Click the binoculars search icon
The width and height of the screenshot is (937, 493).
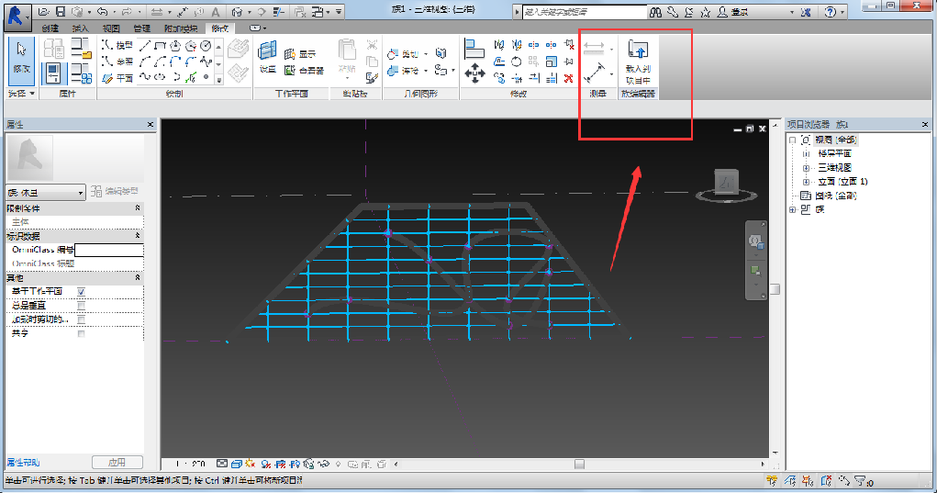(x=655, y=12)
